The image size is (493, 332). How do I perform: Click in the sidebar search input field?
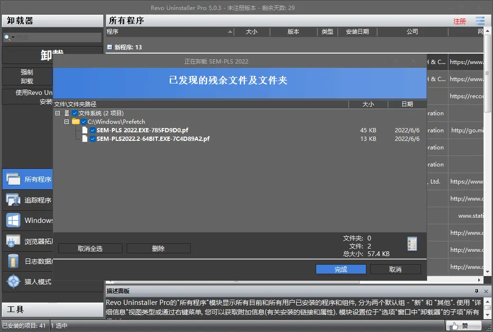58,37
